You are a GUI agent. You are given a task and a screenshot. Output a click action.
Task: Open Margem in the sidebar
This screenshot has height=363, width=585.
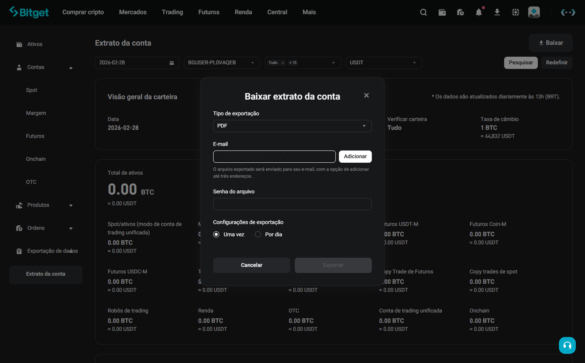coord(36,113)
